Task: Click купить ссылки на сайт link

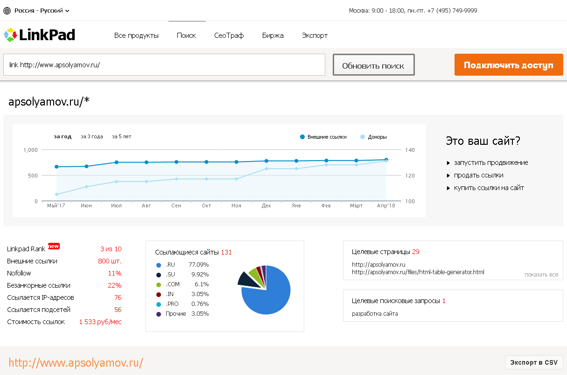Action: (x=489, y=188)
